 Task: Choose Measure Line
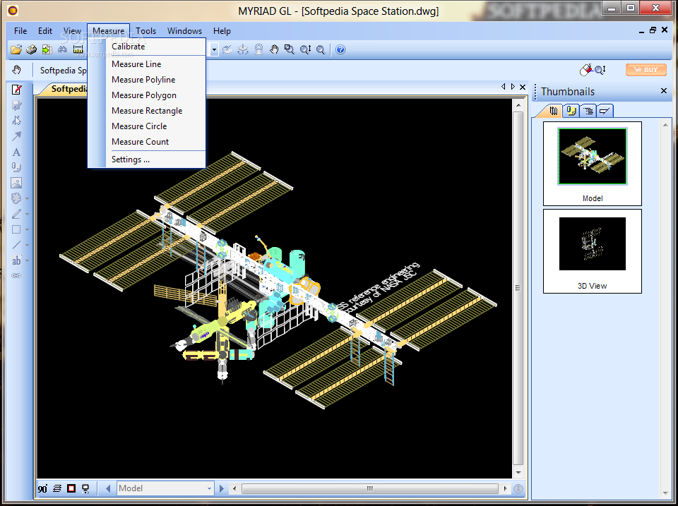pos(147,64)
